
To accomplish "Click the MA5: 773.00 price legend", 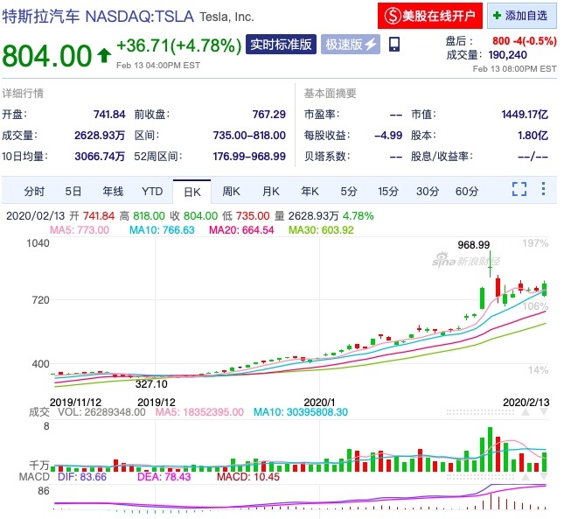I will (x=80, y=230).
